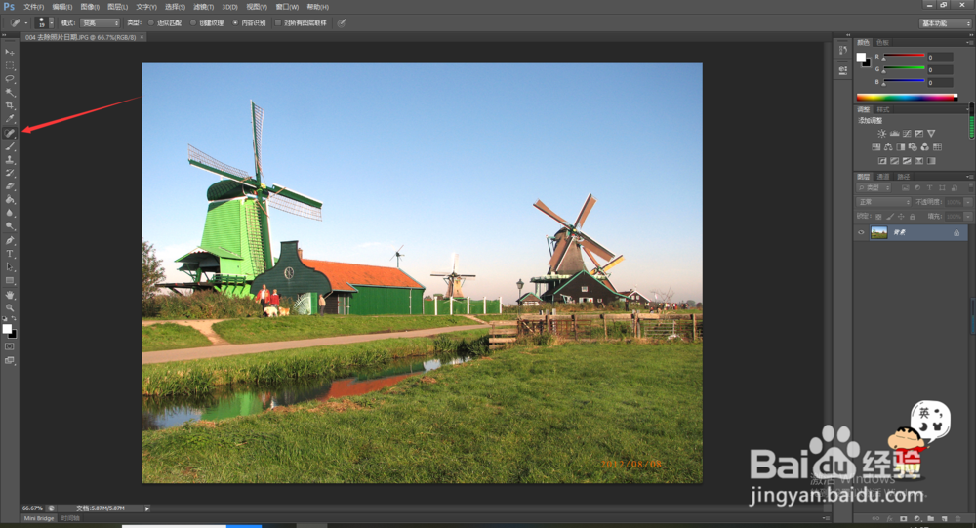
Task: Switch to 色板 swatches tab
Action: click(x=882, y=42)
